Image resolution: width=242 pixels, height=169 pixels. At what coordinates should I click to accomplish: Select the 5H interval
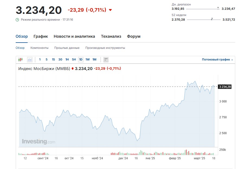(74, 59)
